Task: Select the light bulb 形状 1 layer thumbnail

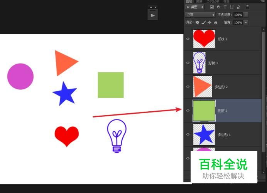Action: click(199, 62)
